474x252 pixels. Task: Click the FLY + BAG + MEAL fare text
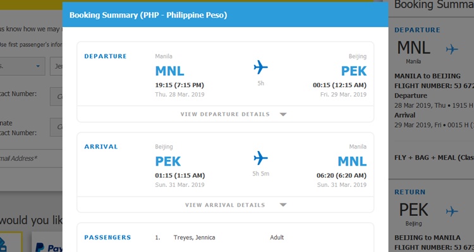click(x=434, y=158)
